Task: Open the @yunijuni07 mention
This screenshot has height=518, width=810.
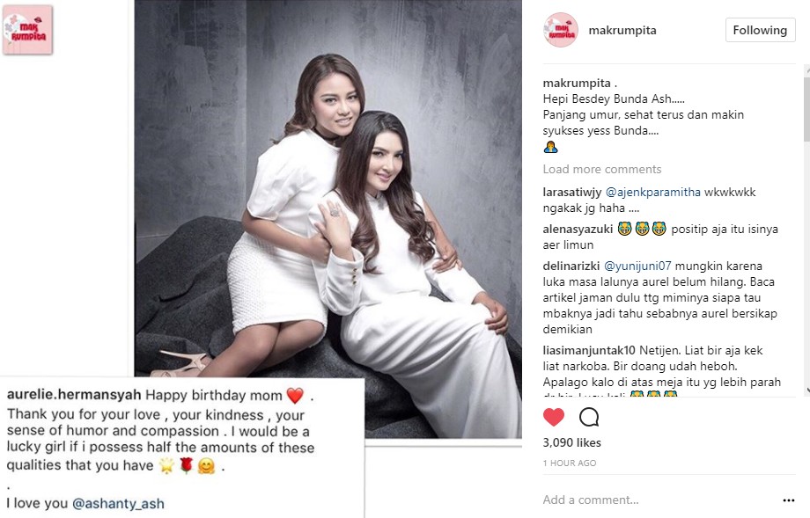Action: [x=637, y=266]
